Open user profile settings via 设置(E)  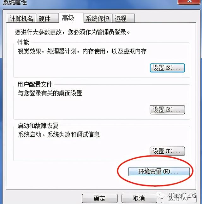pos(167,110)
